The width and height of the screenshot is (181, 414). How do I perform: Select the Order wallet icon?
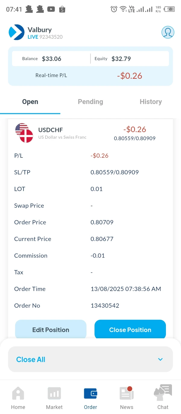[91, 393]
